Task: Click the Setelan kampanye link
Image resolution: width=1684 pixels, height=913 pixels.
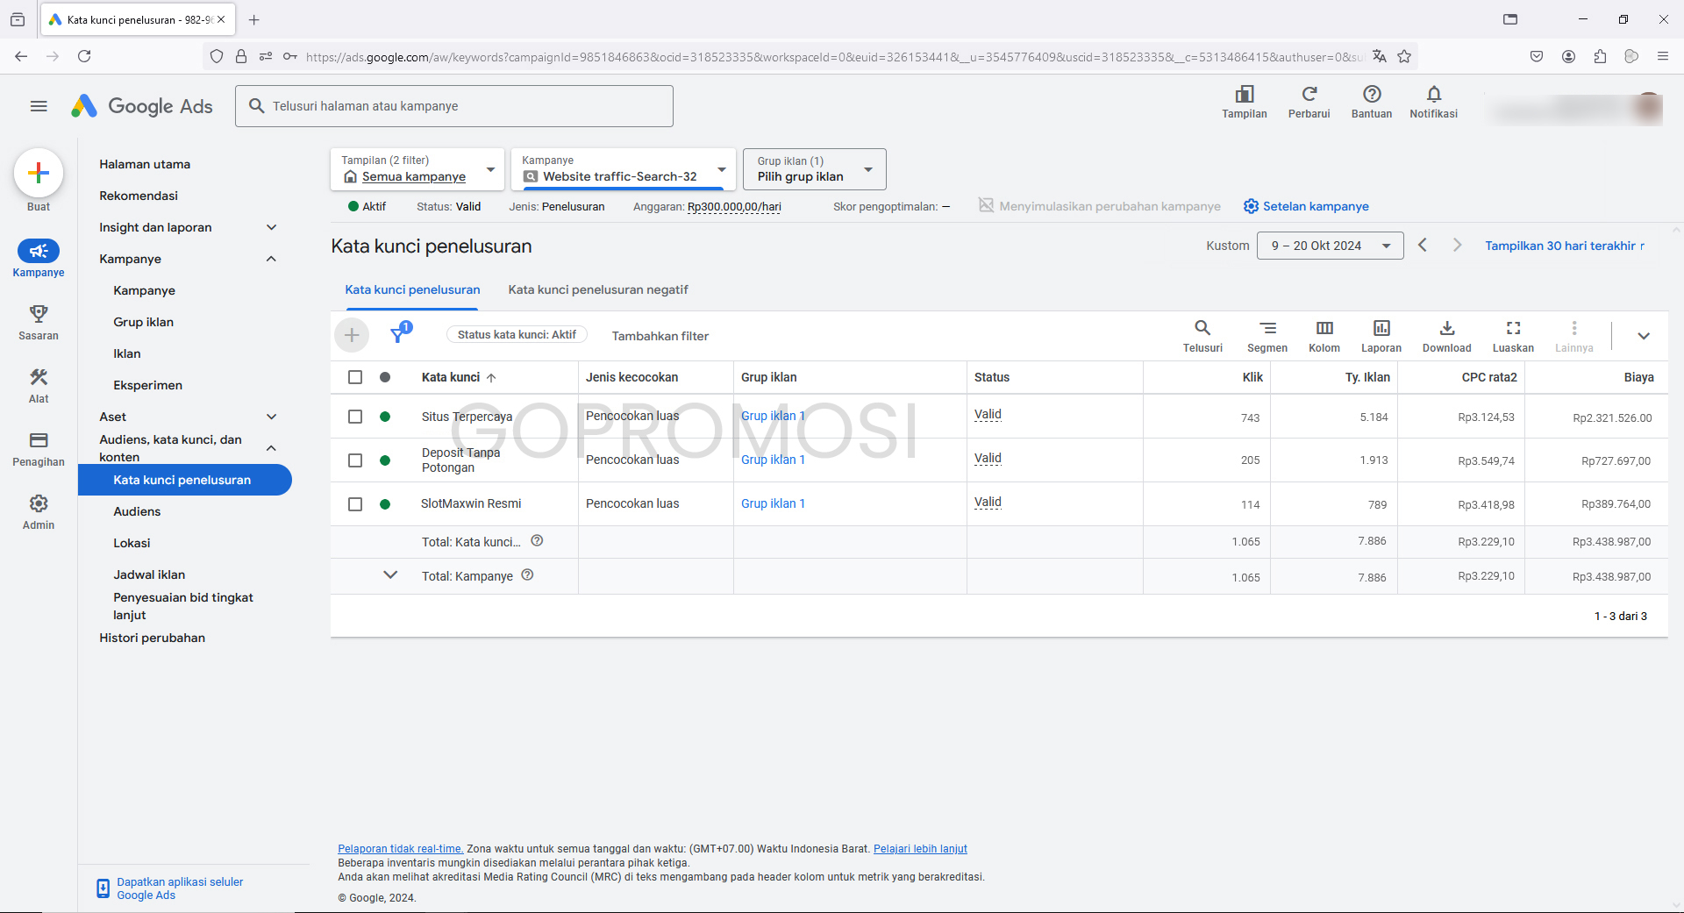Action: tap(1315, 206)
